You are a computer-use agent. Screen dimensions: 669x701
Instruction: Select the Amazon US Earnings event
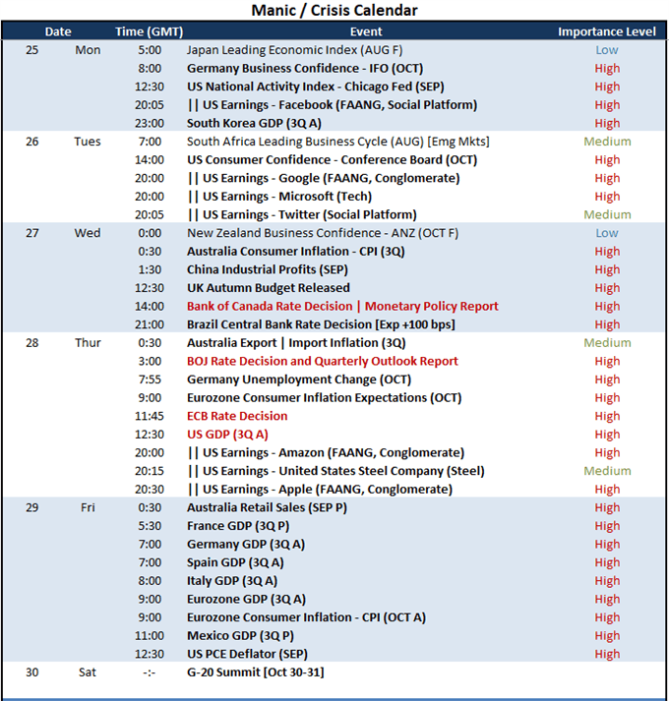pos(326,453)
